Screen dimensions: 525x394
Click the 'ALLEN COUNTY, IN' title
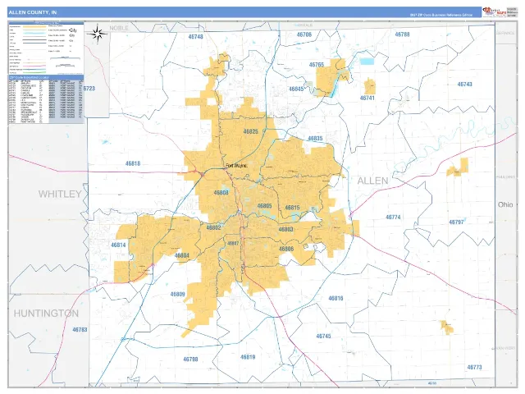[33, 12]
